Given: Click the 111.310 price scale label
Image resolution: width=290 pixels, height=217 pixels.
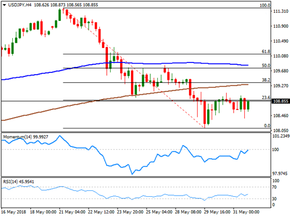Looking at the screenshot, I should [x=281, y=12].
